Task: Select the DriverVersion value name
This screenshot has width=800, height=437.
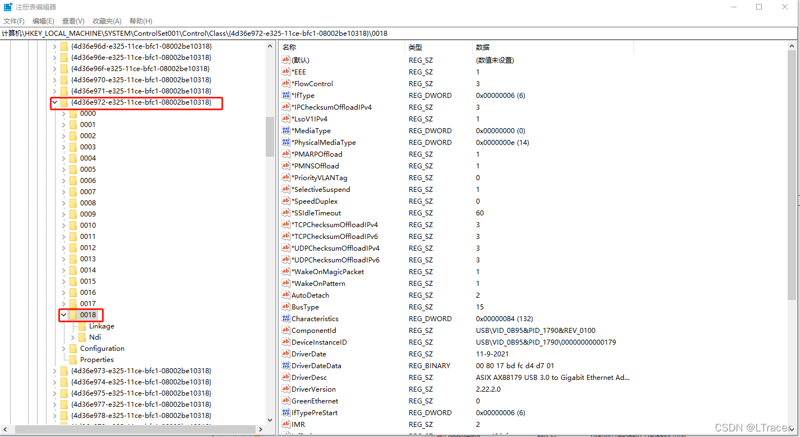Action: coord(313,389)
